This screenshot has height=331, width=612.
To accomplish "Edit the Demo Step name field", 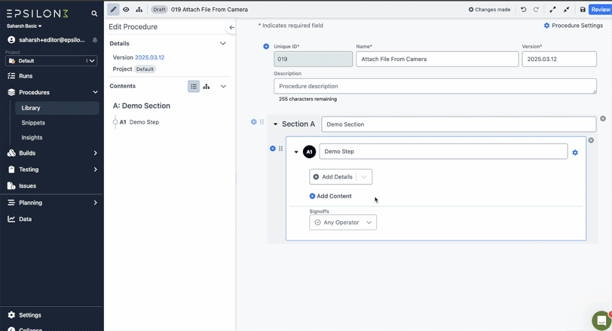I will (443, 151).
